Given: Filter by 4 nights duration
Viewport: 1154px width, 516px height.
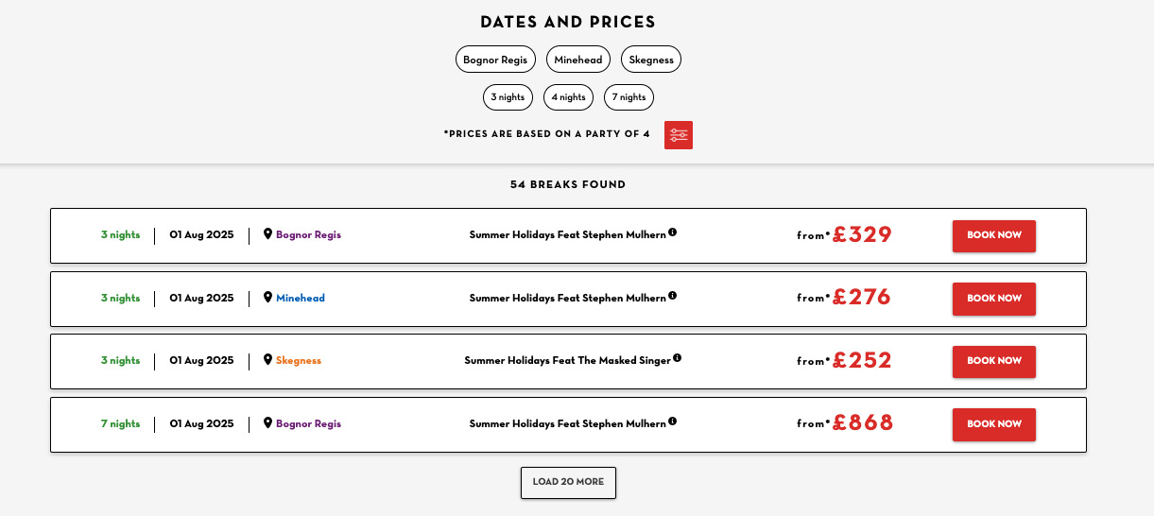Looking at the screenshot, I should coord(568,97).
